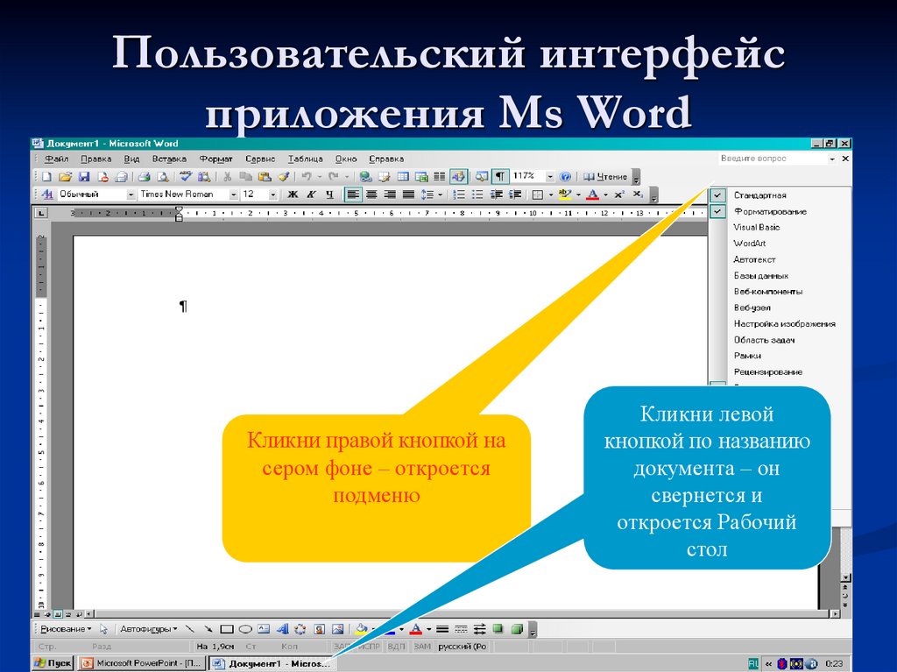Open the zoom 117% dropdown
The image size is (897, 672).
click(x=550, y=176)
